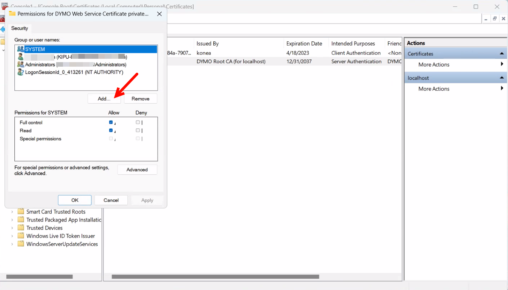Image resolution: width=508 pixels, height=290 pixels.
Task: Collapse the Certificates section in Actions pane
Action: (502, 54)
